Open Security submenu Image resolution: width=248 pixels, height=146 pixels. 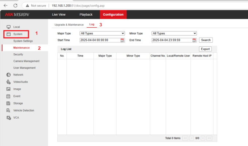pos(18,54)
